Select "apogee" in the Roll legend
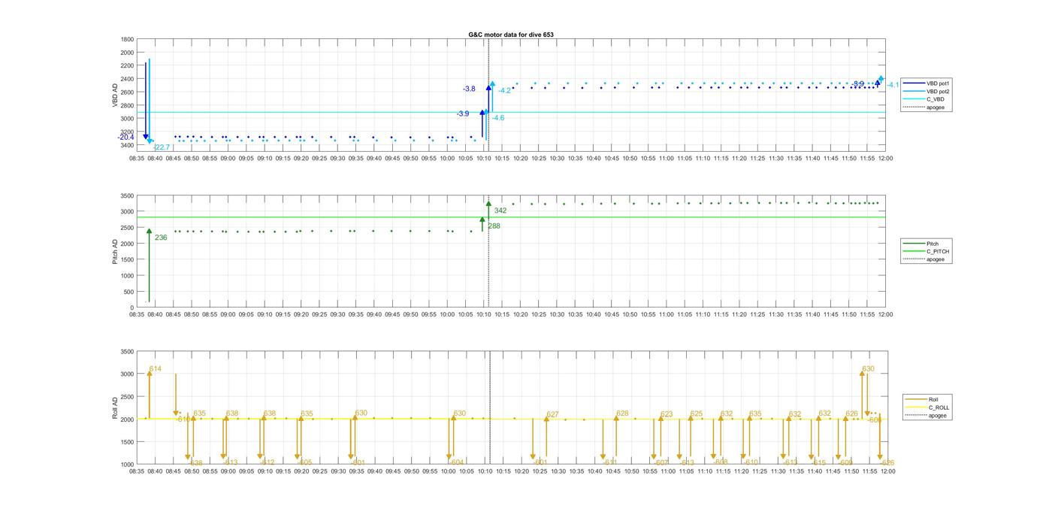Screen dimensions: 1052x521 pos(938,416)
